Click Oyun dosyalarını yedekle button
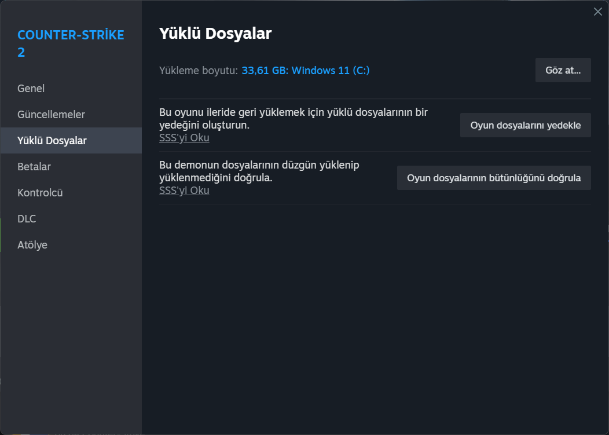 525,125
